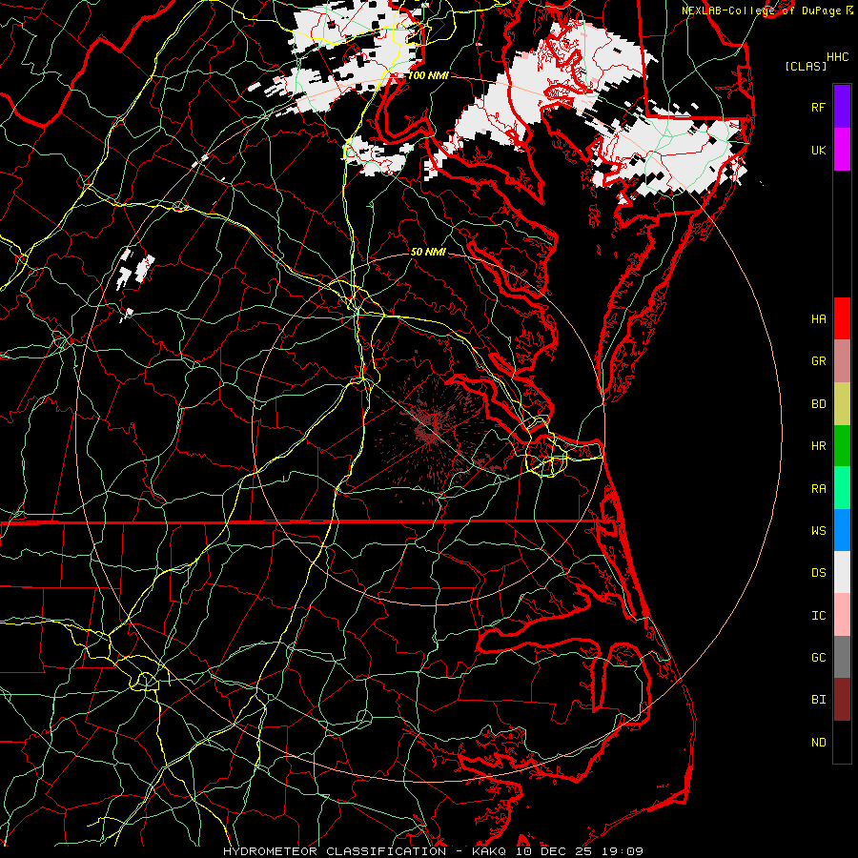858x858 pixels.
Task: Click the HA red legend swatch
Action: coord(842,318)
